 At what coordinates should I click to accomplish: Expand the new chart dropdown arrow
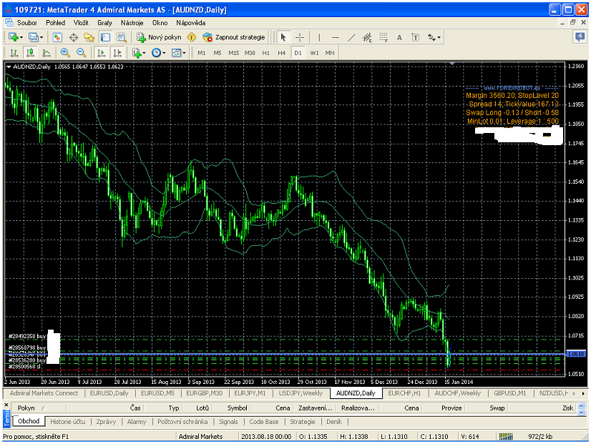[x=21, y=37]
